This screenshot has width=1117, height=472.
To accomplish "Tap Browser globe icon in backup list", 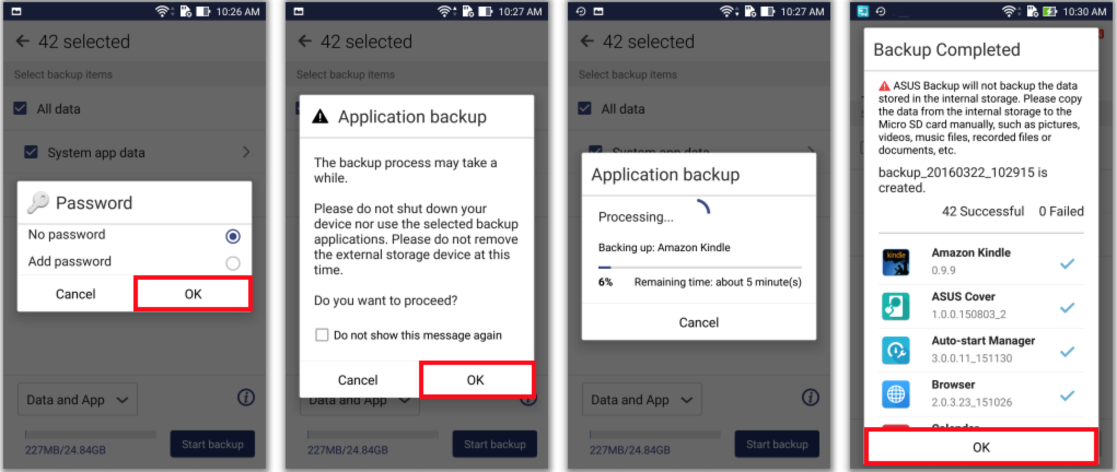I will (x=895, y=394).
